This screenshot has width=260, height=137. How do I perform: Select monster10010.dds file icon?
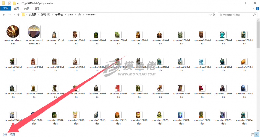pyautogui.click(x=75, y=115)
